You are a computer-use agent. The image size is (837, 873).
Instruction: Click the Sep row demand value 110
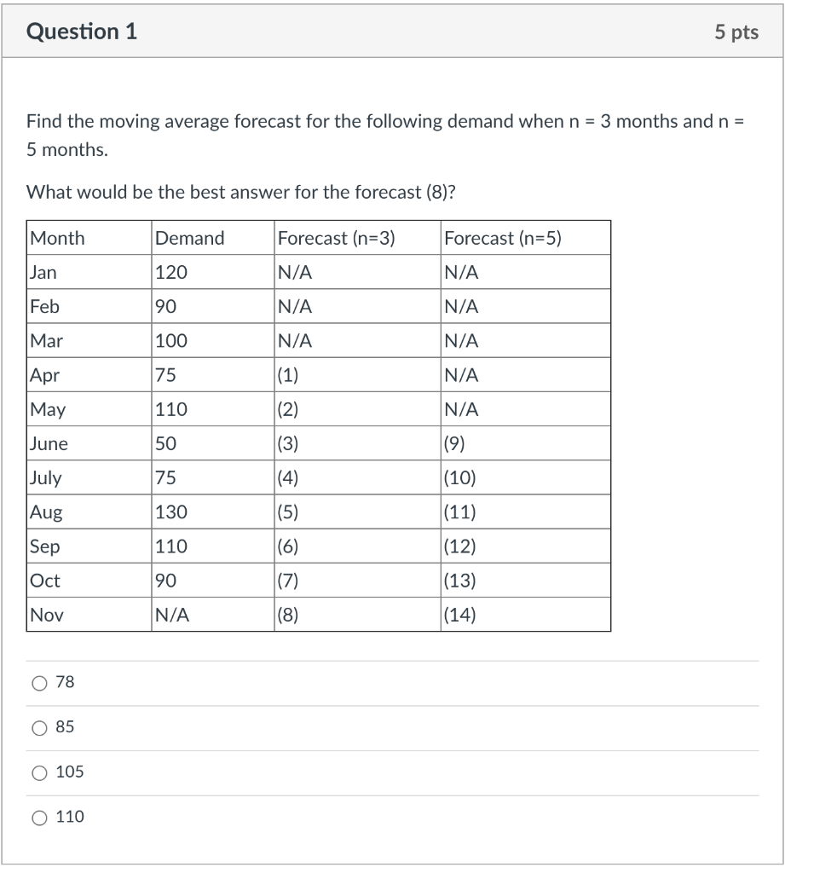[170, 546]
